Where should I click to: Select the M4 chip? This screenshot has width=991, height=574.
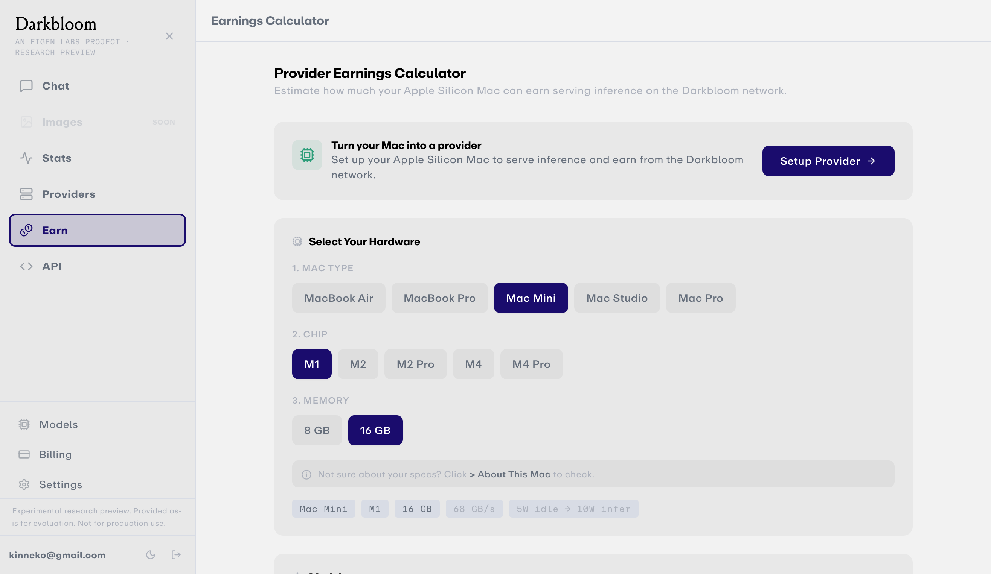point(474,364)
